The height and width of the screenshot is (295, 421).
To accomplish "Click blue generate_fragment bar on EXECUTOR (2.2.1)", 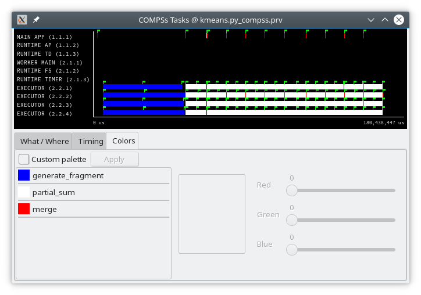I will 142,87.
